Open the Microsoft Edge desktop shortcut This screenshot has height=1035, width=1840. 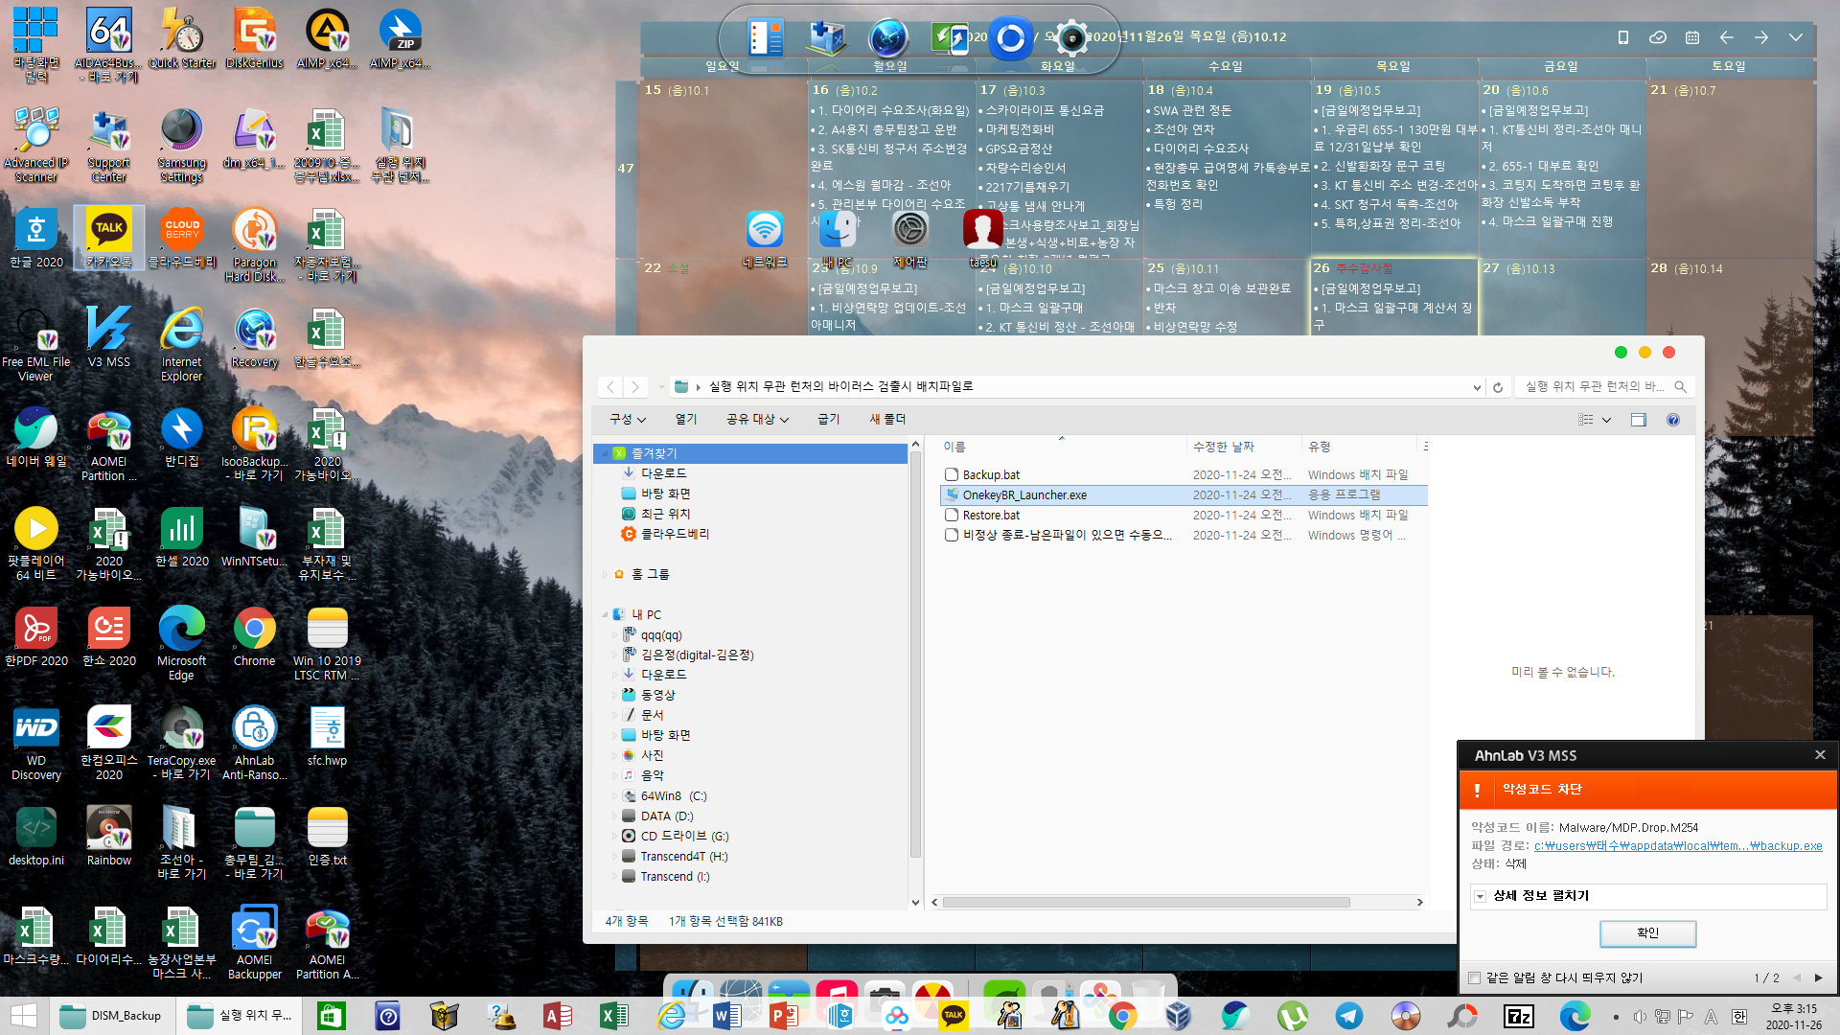(181, 643)
